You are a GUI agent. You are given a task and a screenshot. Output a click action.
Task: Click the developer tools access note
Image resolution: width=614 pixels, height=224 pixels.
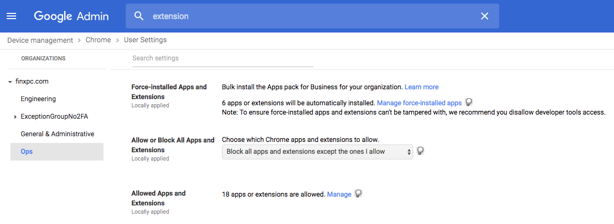414,113
